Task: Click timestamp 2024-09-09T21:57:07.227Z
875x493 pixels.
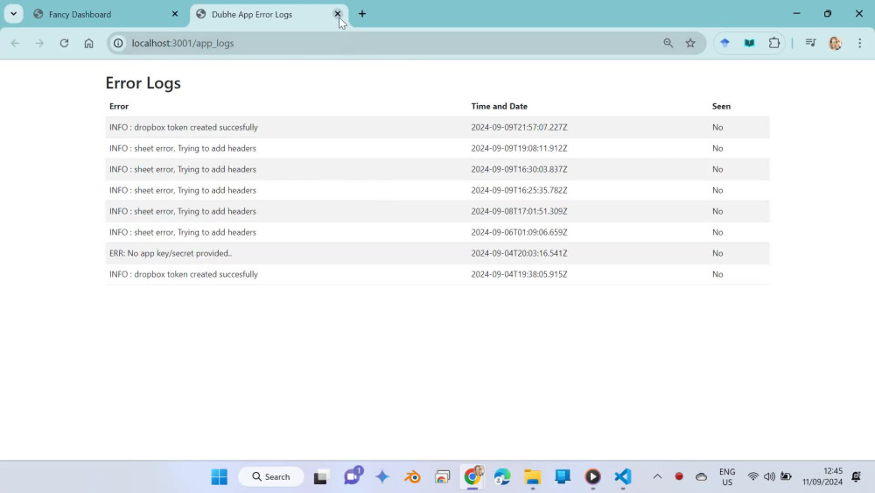Action: 519,127
